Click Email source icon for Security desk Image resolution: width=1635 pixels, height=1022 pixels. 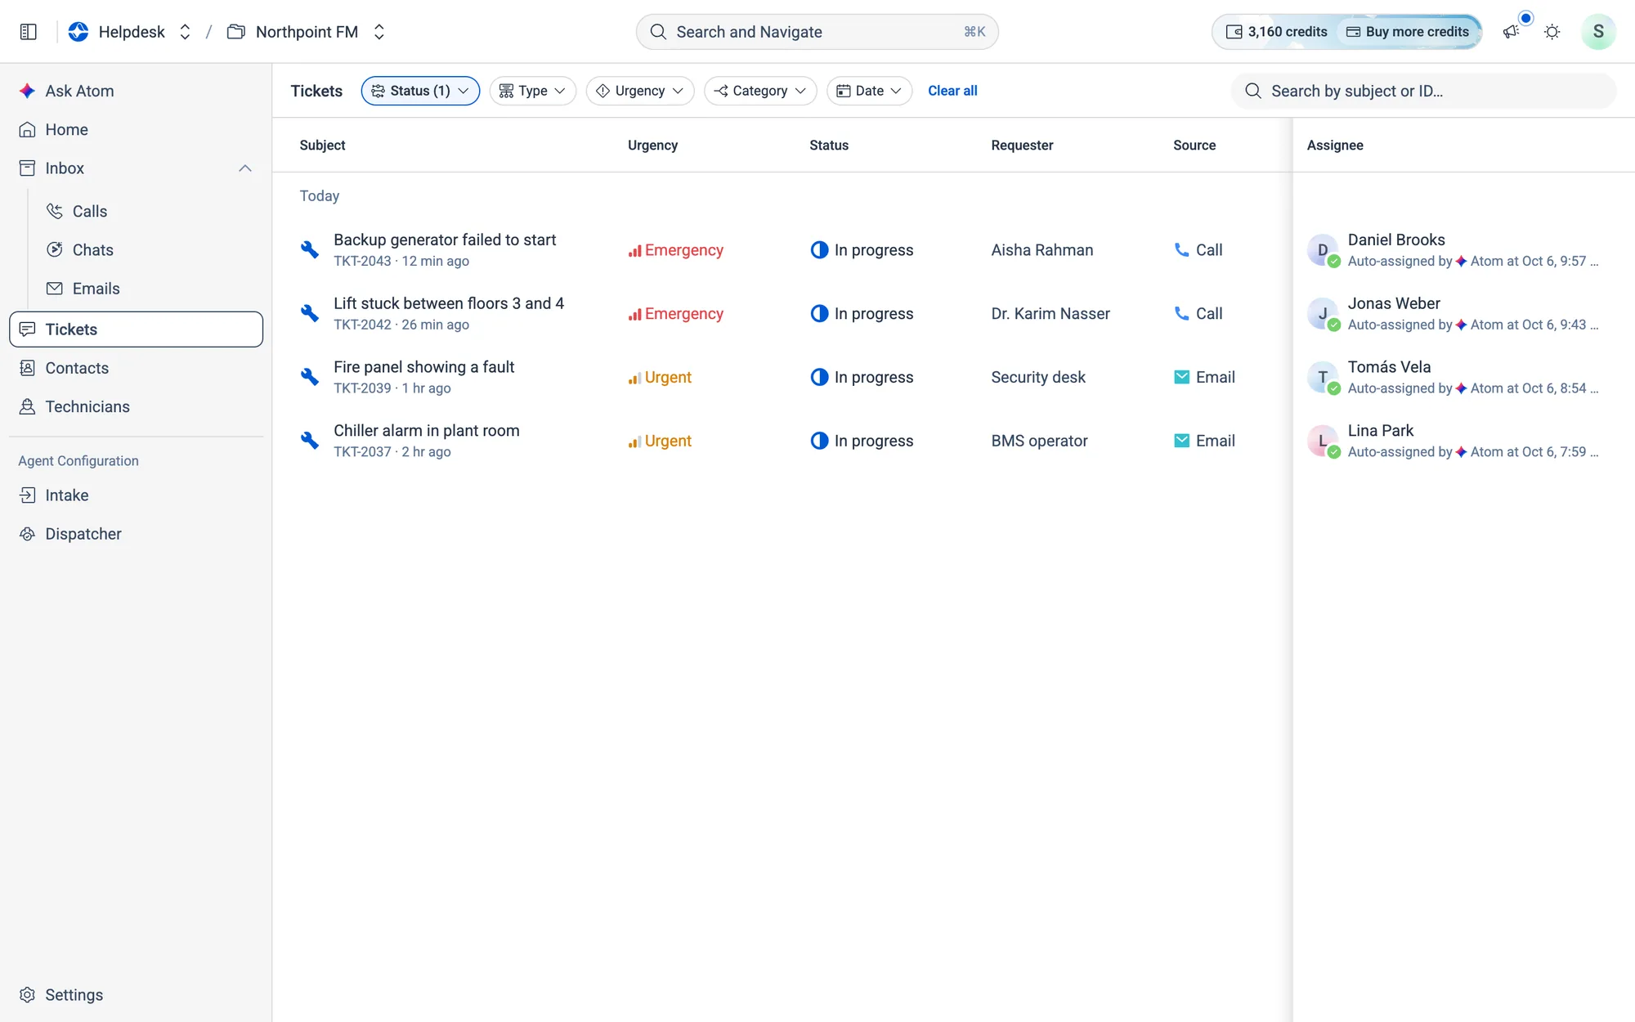(x=1181, y=377)
